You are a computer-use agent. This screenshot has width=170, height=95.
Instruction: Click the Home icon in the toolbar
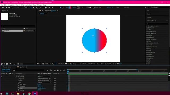[x=3, y=8]
